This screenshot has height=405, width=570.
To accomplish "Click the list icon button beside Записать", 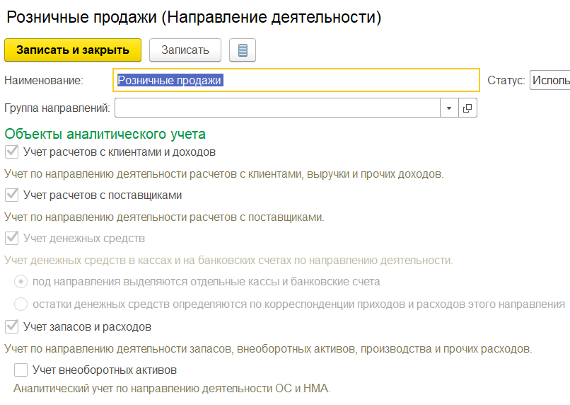I will click(x=243, y=50).
